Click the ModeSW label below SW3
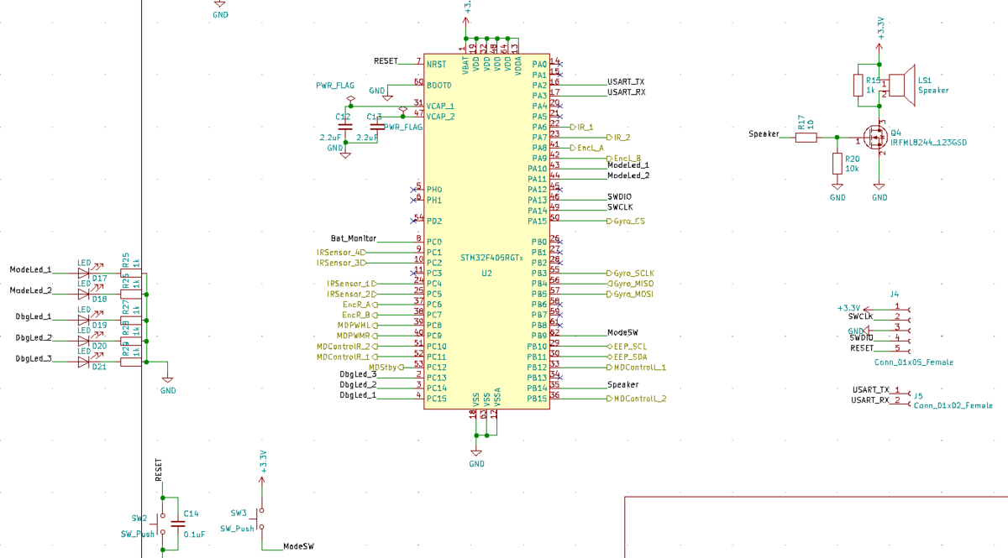 point(299,546)
